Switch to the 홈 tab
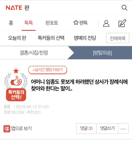This screenshot has width=132, height=143. (11, 23)
